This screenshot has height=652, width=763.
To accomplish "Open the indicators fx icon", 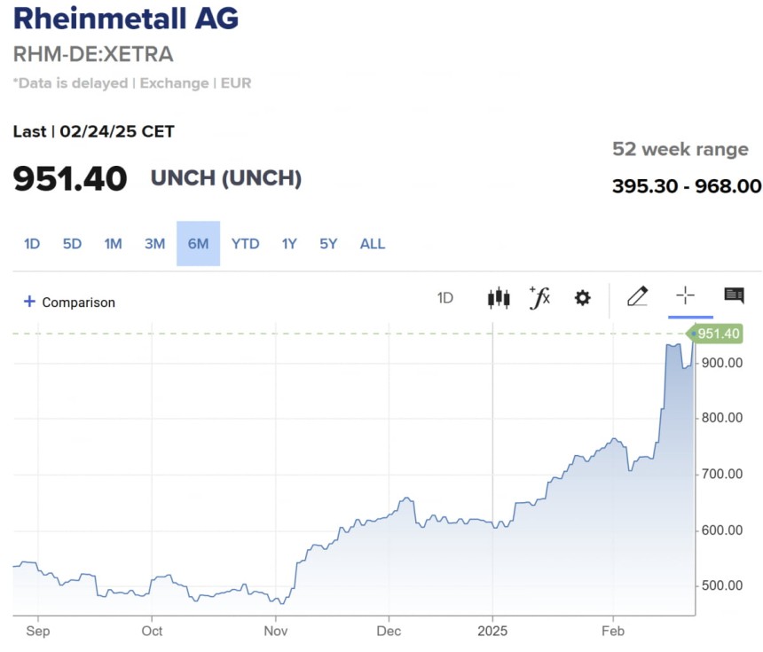I will (539, 298).
